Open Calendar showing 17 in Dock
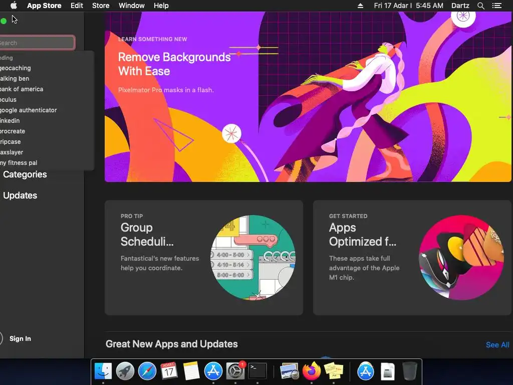 pyautogui.click(x=169, y=371)
